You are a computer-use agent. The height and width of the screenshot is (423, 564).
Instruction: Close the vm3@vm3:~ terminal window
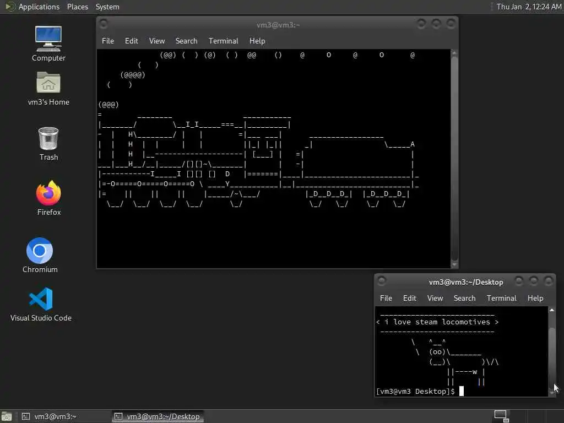pos(451,24)
